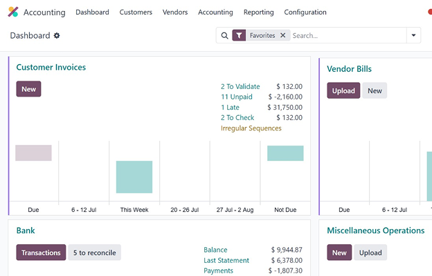Click the filter funnel icon in the Favorites tag
Screen dimensions: 432x276
tap(239, 36)
